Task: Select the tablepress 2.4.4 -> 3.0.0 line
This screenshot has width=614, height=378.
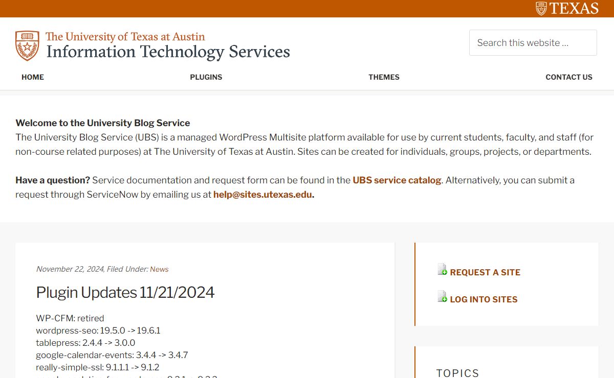Action: (85, 343)
